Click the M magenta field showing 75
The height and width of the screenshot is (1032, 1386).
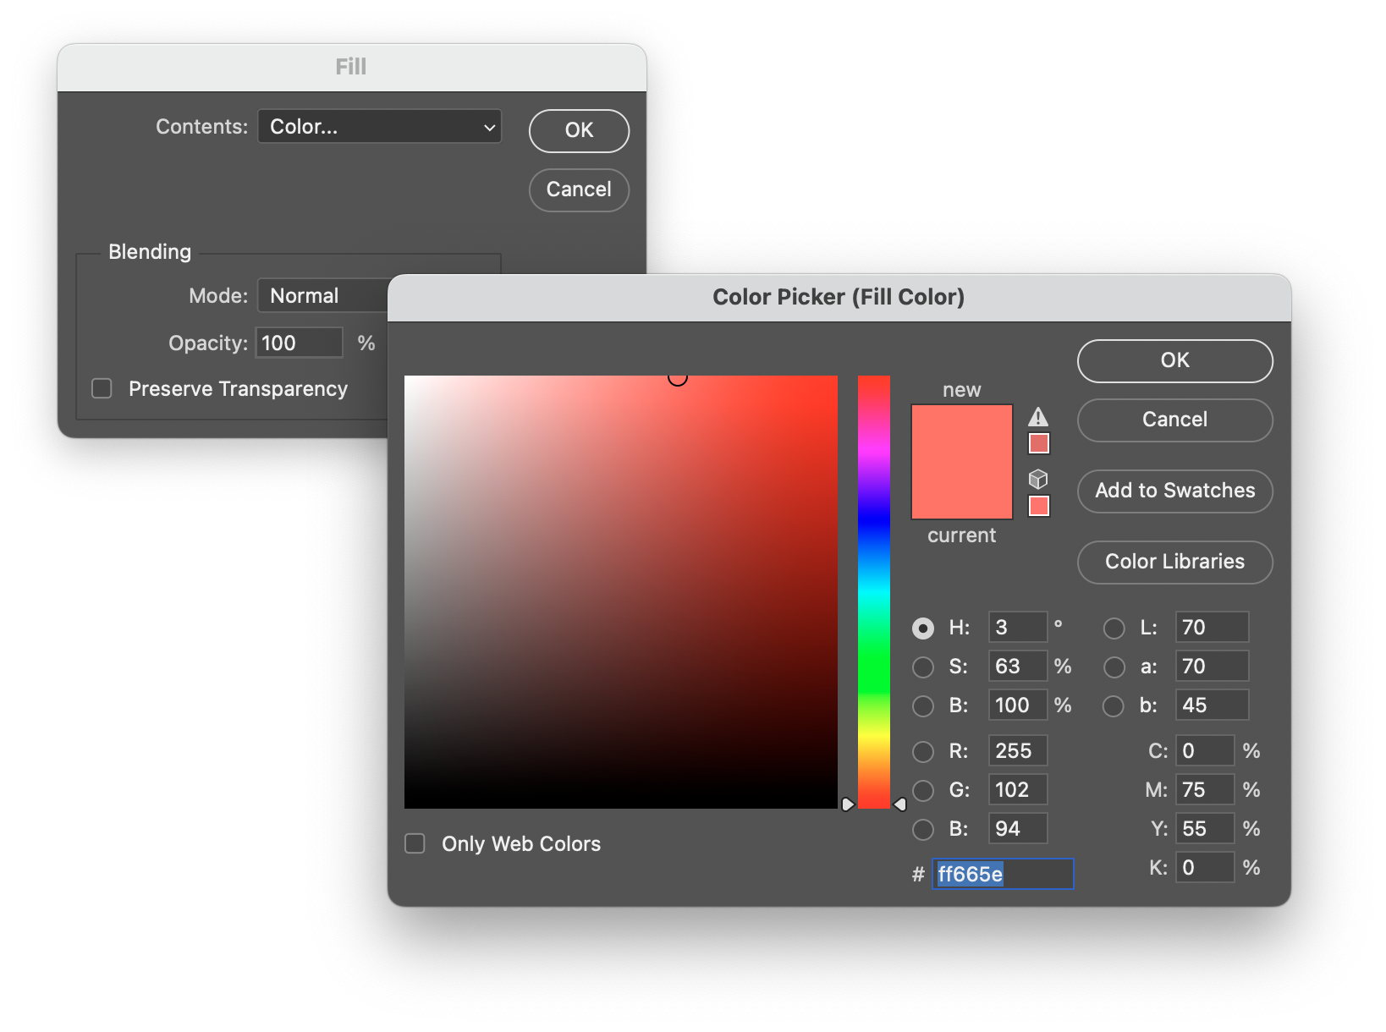coord(1205,790)
